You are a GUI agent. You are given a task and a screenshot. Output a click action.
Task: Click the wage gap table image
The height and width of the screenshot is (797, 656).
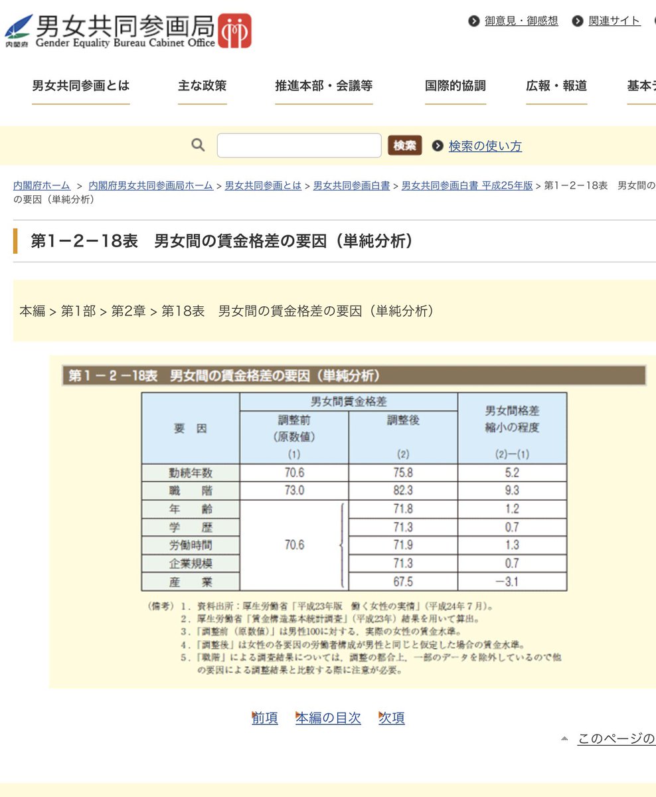[x=354, y=521]
